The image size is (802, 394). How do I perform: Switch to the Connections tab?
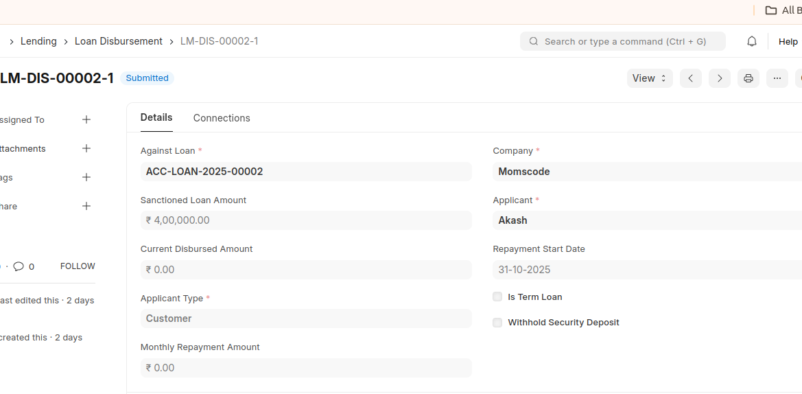coord(222,118)
